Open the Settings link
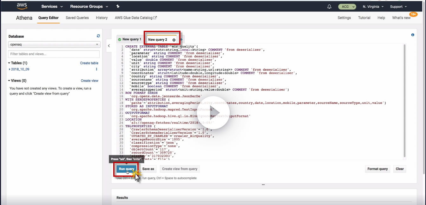The image size is (426, 205). [344, 18]
